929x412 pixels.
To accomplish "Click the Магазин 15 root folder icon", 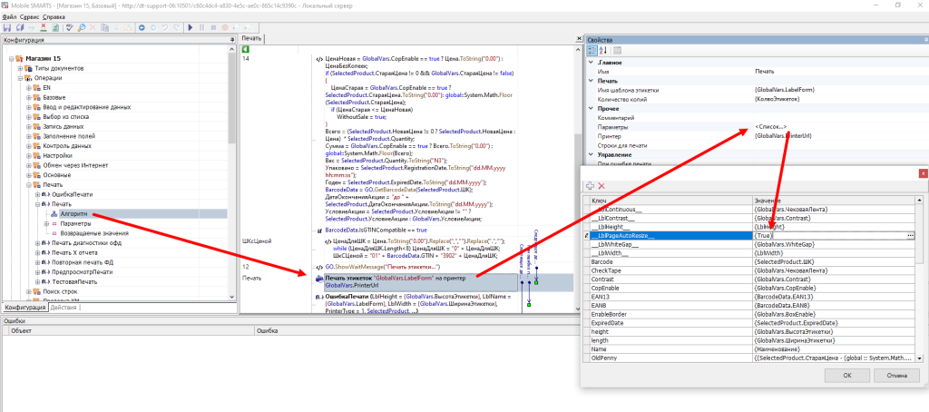I will tap(20, 59).
